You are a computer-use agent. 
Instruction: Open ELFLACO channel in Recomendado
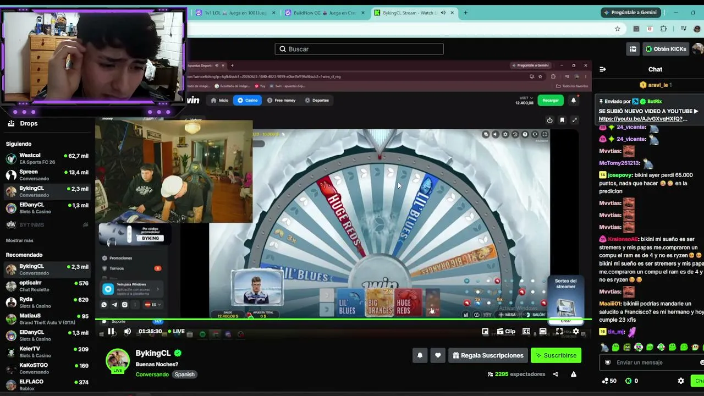click(x=47, y=385)
